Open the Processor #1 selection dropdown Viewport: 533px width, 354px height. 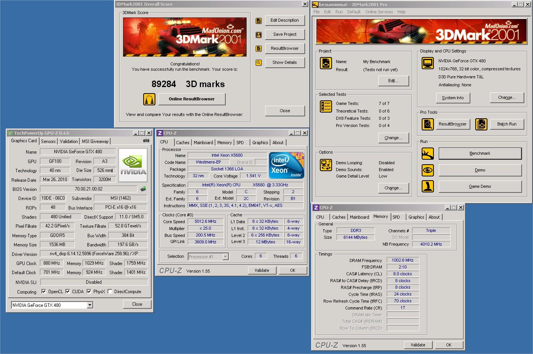[x=225, y=257]
